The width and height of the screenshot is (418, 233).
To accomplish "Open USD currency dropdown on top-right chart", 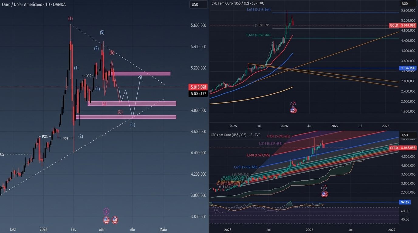I will 405,4.
